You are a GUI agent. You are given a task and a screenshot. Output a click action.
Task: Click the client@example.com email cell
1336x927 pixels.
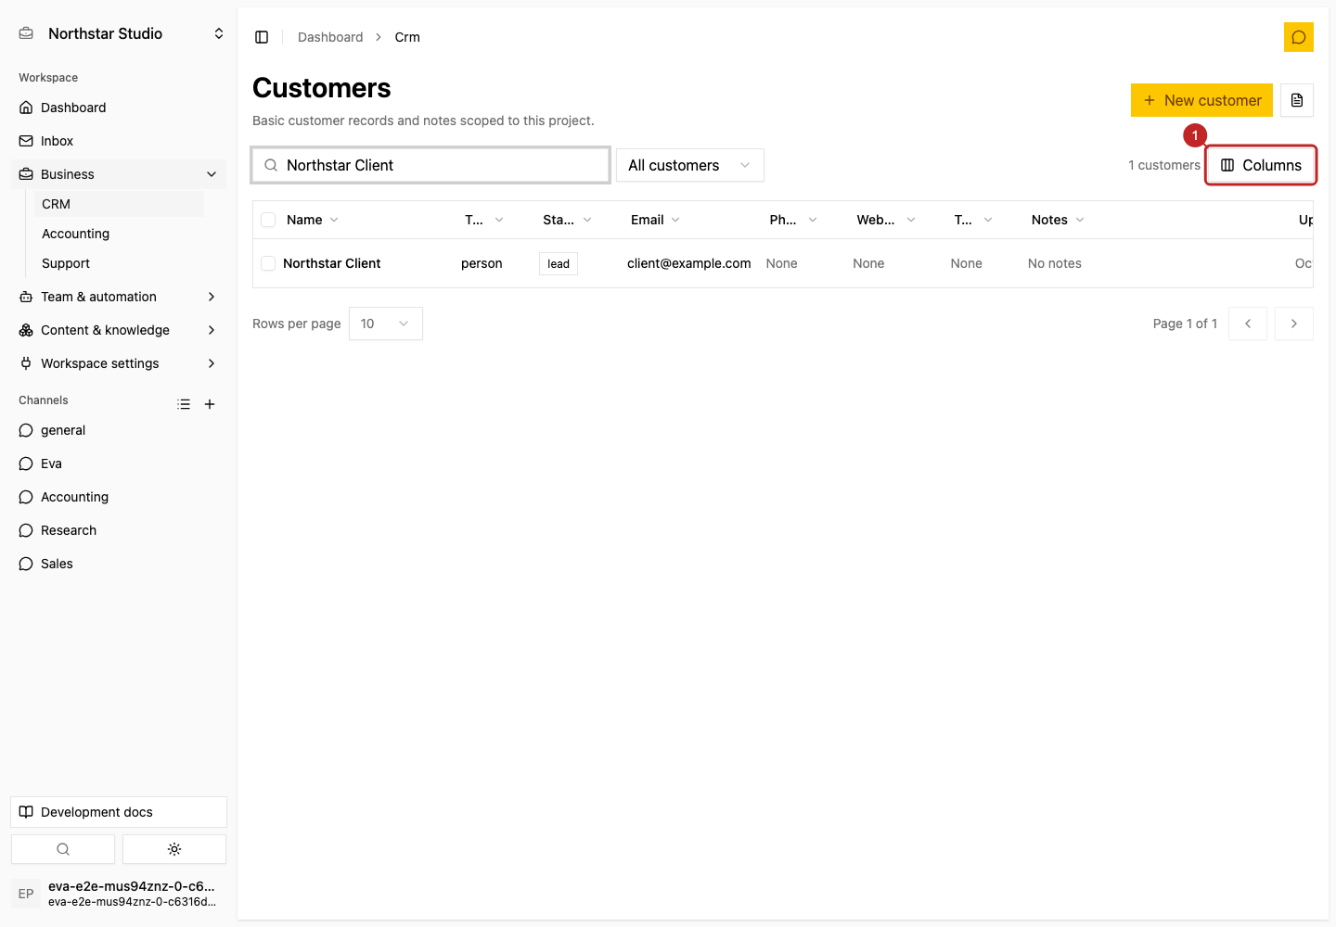(x=689, y=263)
